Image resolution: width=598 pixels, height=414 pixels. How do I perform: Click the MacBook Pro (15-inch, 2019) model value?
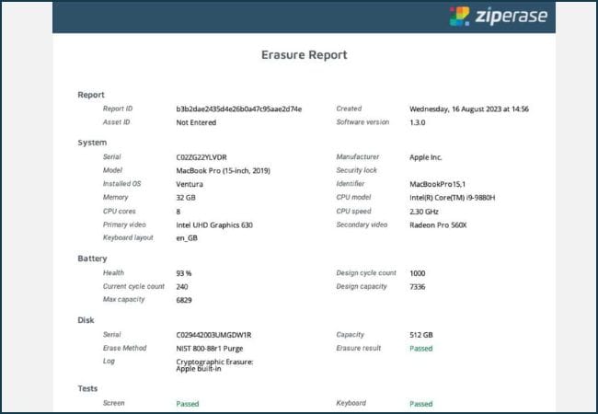click(x=223, y=170)
